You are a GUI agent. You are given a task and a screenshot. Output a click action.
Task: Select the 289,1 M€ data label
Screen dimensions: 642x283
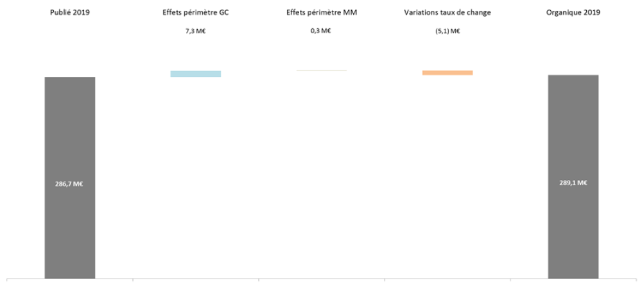pyautogui.click(x=573, y=183)
